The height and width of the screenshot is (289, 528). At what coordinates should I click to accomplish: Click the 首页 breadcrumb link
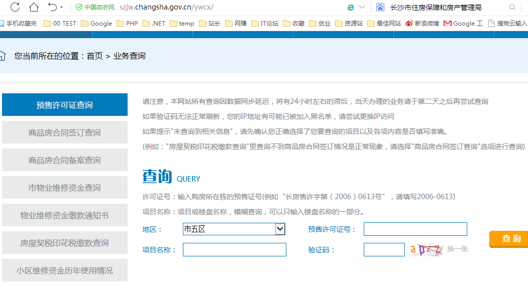[x=94, y=56]
